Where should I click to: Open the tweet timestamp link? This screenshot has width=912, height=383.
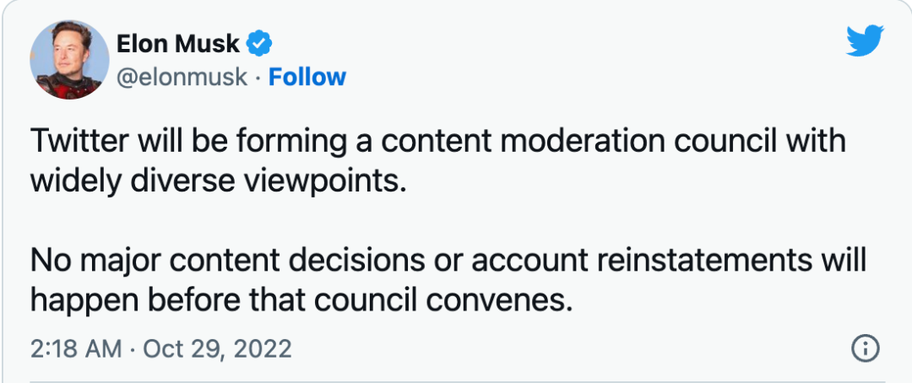click(x=160, y=348)
